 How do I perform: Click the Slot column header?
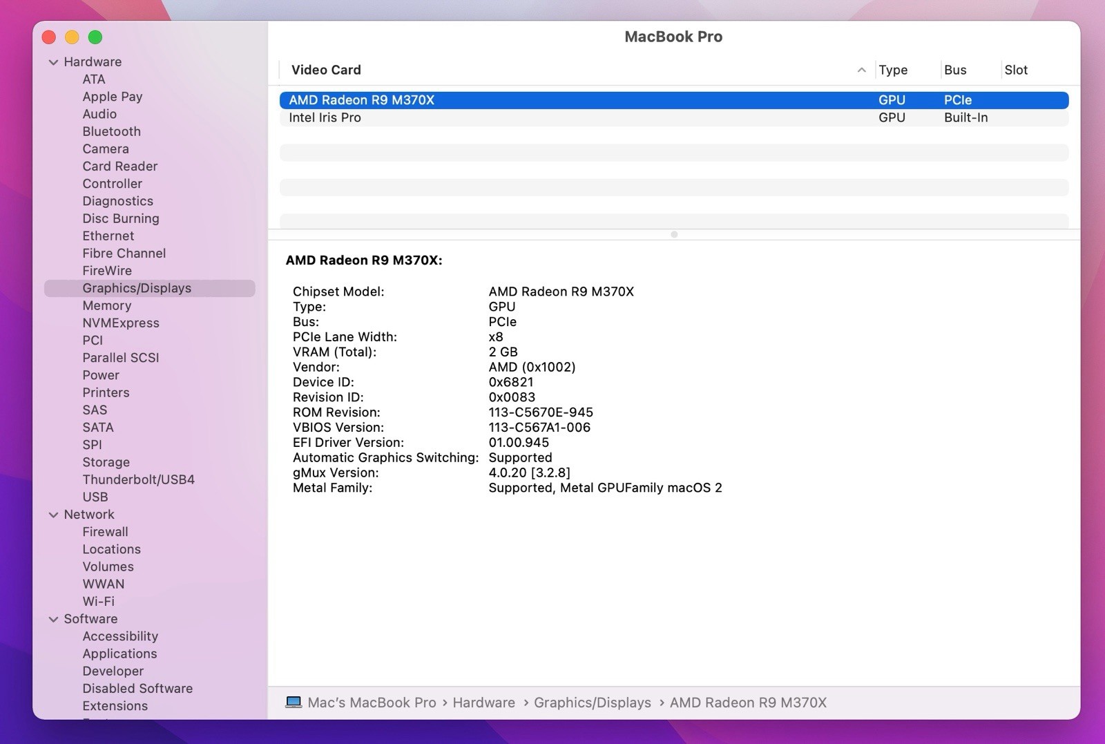pyautogui.click(x=1015, y=70)
